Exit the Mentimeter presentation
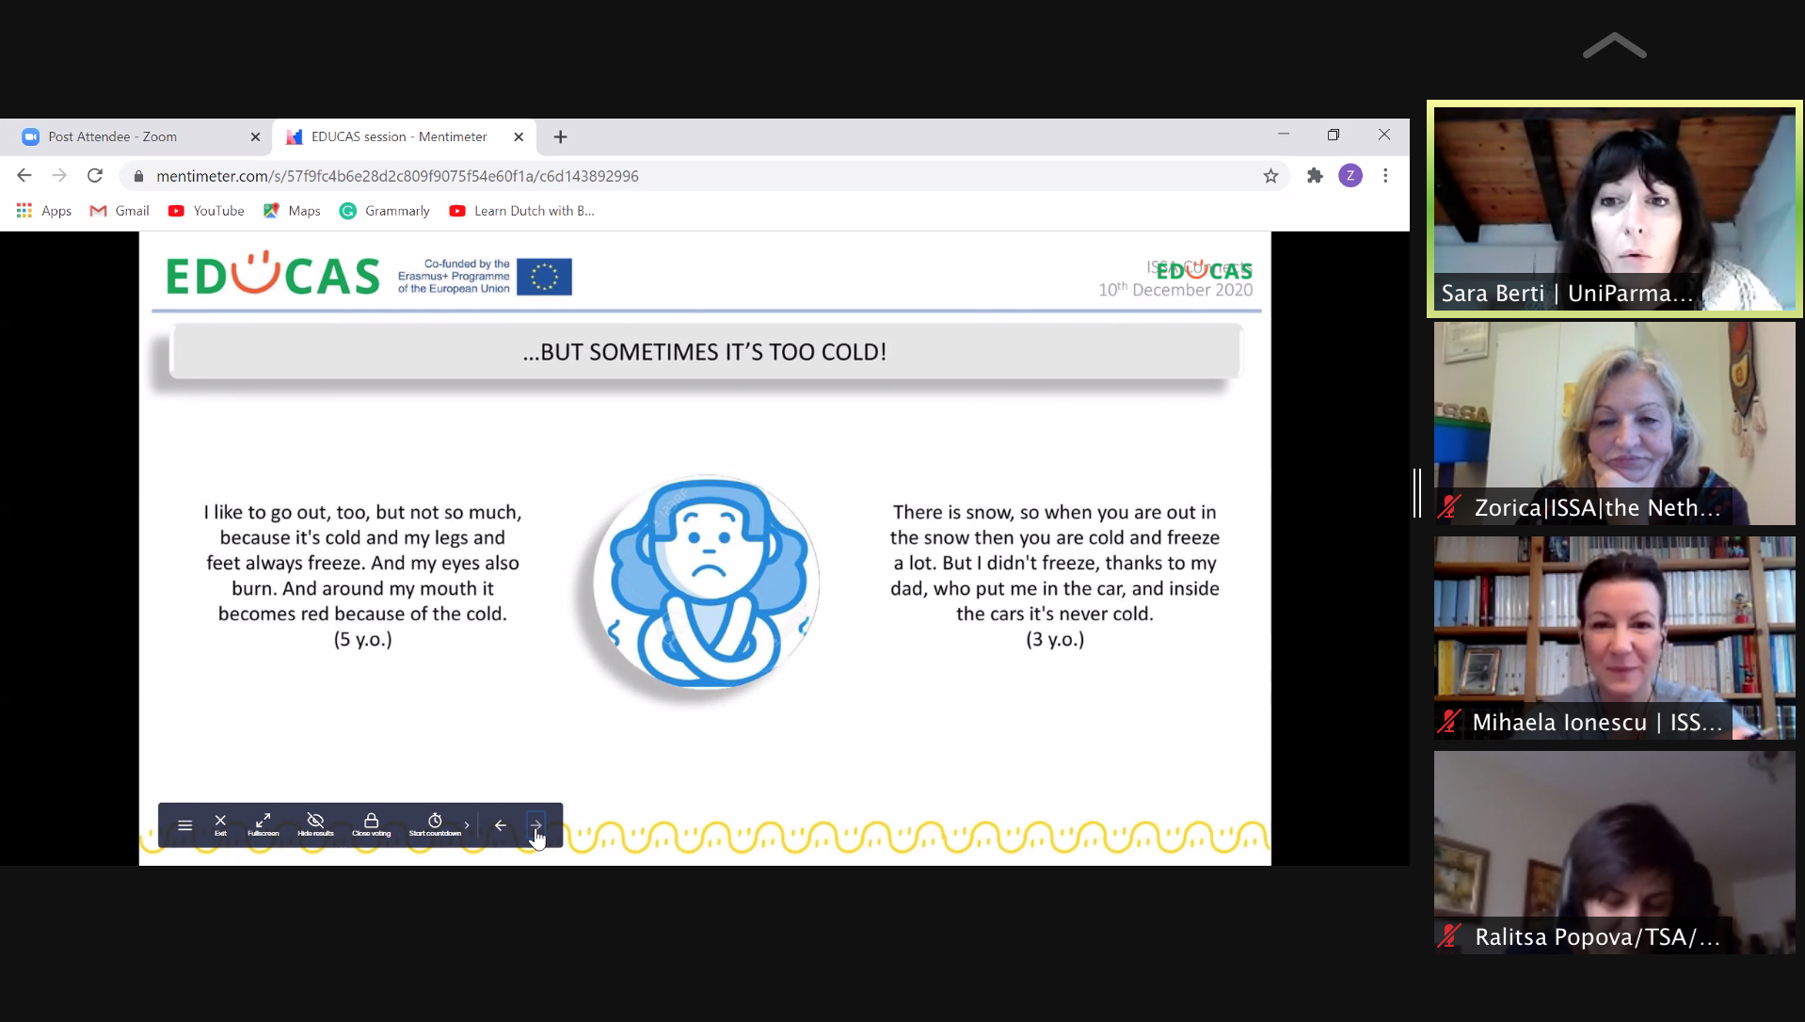 click(x=220, y=824)
